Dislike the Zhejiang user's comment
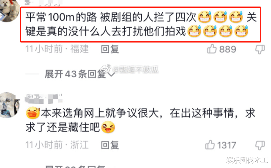This screenshot has height=168, width=271. point(260,146)
